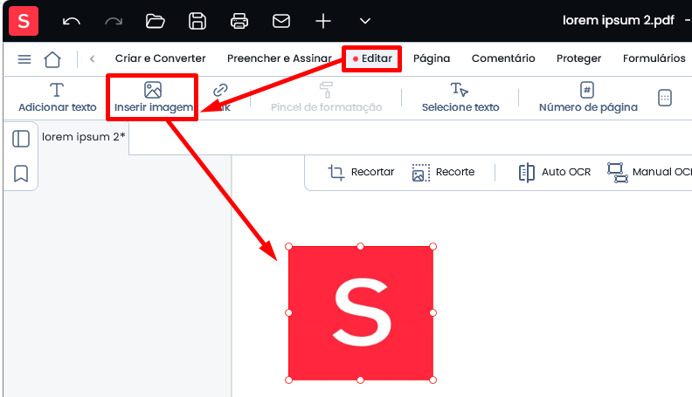Open the hamburger menu
Viewport: 692px width, 397px height.
(24, 59)
